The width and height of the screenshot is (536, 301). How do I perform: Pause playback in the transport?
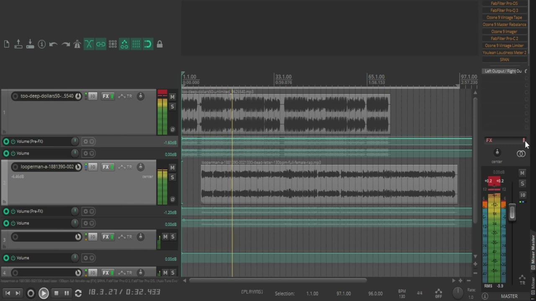click(67, 293)
